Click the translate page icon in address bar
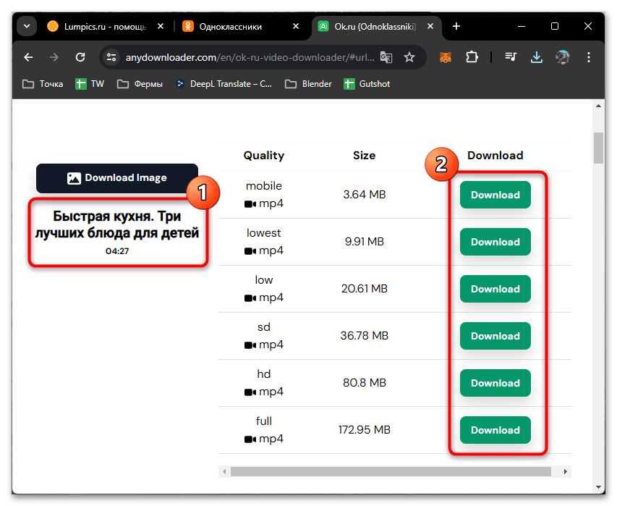The height and width of the screenshot is (506, 617). [386, 57]
